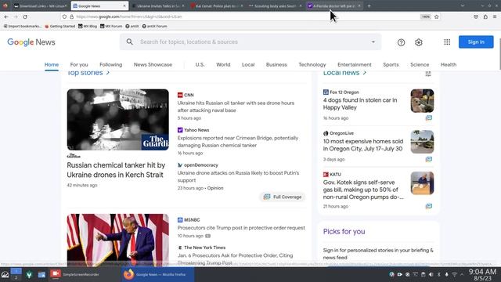
Task: Open CNN Ukraine hits Russian oil tanker story
Action: click(236, 107)
